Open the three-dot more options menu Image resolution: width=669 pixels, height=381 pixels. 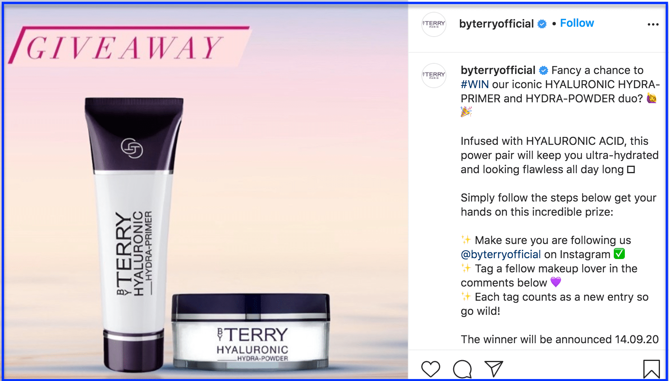(x=653, y=24)
